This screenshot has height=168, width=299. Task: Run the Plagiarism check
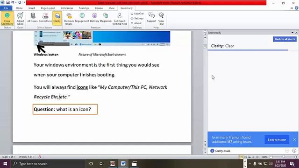tap(106, 18)
